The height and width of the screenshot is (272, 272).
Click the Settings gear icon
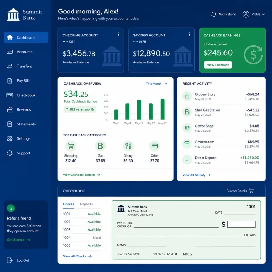pyautogui.click(x=10, y=138)
